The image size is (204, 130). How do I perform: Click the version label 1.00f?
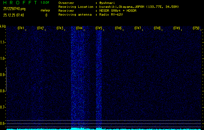point(45,3)
